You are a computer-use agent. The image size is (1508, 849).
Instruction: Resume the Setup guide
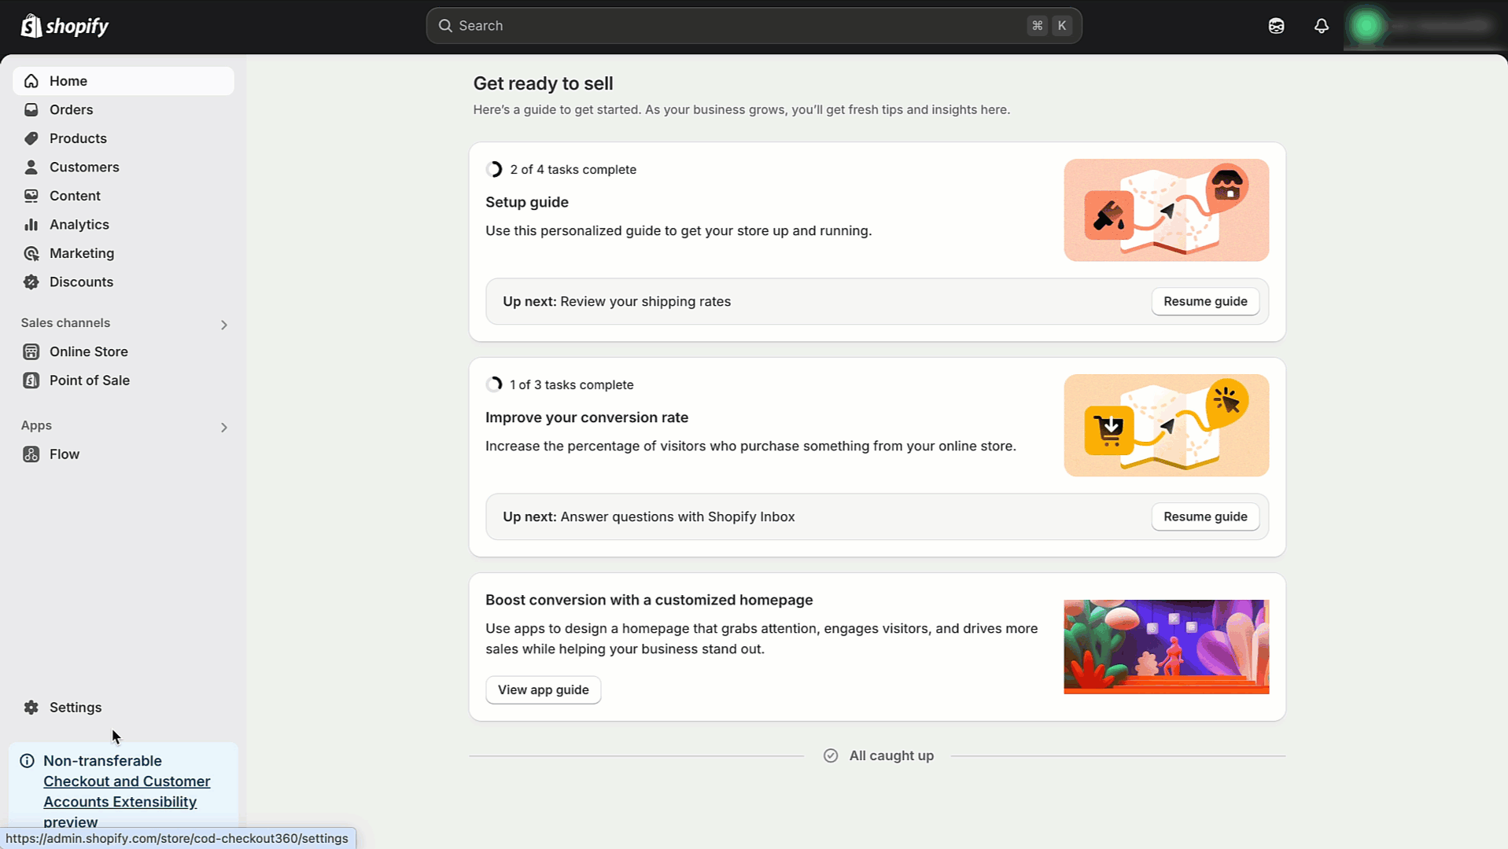1204,301
